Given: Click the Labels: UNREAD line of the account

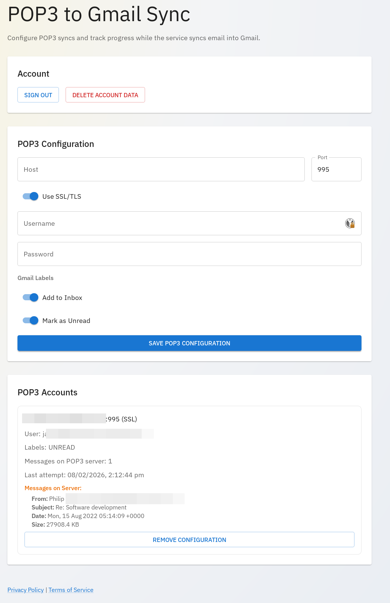Looking at the screenshot, I should [x=50, y=447].
